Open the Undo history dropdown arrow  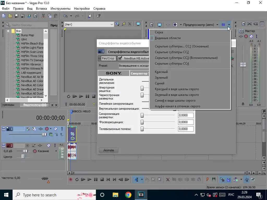coord(71,16)
